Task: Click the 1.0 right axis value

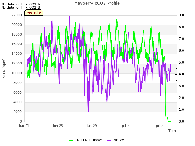Action: 181,109
